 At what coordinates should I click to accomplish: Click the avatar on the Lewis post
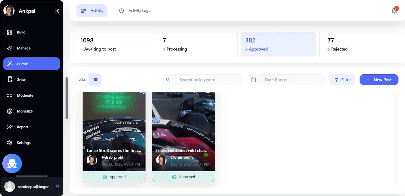click(x=161, y=160)
